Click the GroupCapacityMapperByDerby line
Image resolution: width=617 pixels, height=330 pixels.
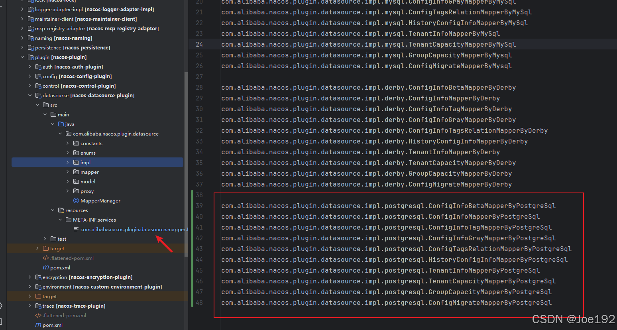click(x=367, y=173)
